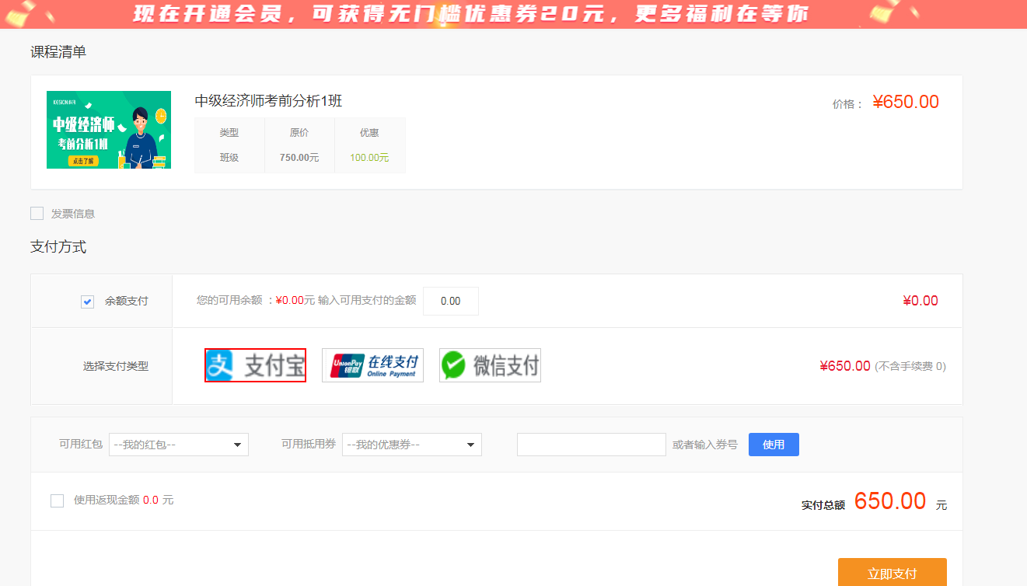The width and height of the screenshot is (1027, 586).
Task: Focus the coupon code input box
Action: [x=591, y=445]
